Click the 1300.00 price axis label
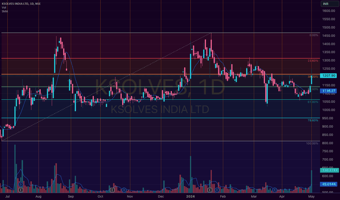340x200 pixels. 329,60
